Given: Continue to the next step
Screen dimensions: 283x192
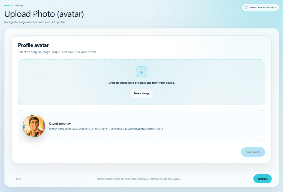Looking at the screenshot, I should pyautogui.click(x=263, y=179).
